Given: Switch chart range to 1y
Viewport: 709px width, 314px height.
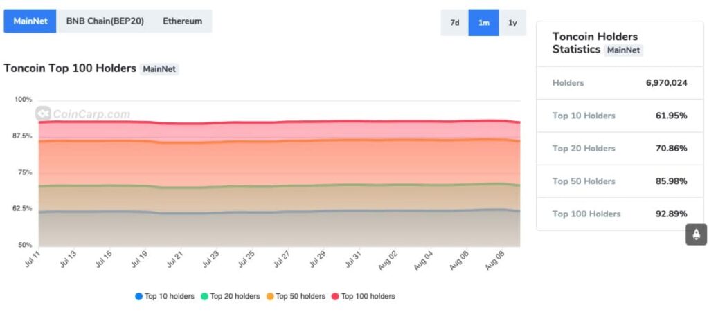Looking at the screenshot, I should (512, 23).
